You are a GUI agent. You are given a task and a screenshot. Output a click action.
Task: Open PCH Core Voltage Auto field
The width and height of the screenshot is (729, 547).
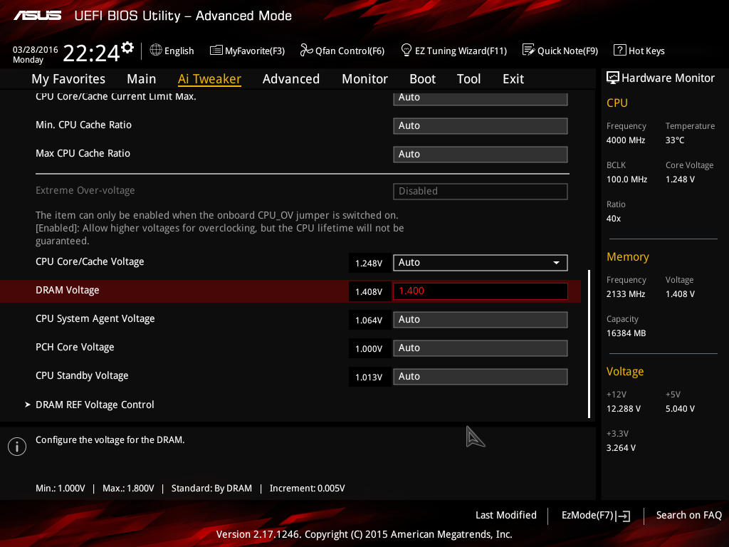tap(481, 348)
